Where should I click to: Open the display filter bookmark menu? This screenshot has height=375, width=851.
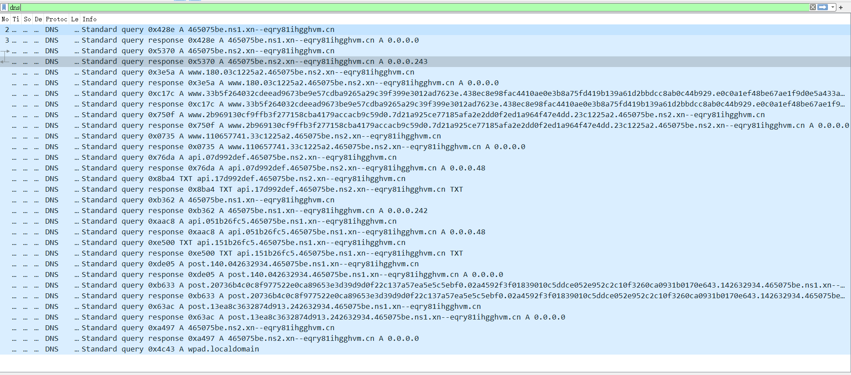coord(4,7)
